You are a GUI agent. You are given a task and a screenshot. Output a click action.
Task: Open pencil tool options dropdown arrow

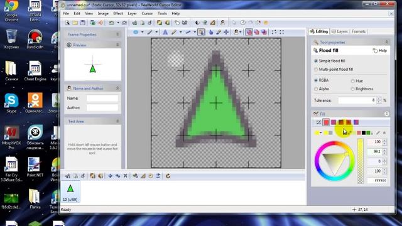tap(181, 32)
